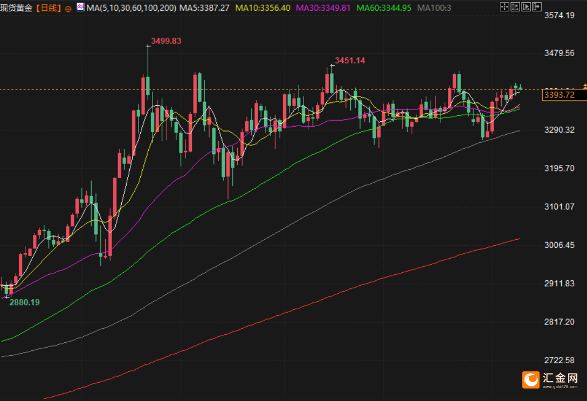The width and height of the screenshot is (587, 401).
Task: Click the 2817.20 price axis label
Action: (560, 322)
